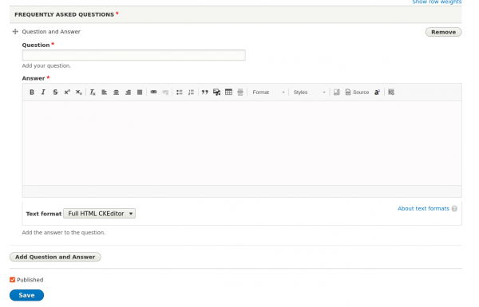Open the Styles dropdown
The height and width of the screenshot is (307, 479).
tap(309, 92)
